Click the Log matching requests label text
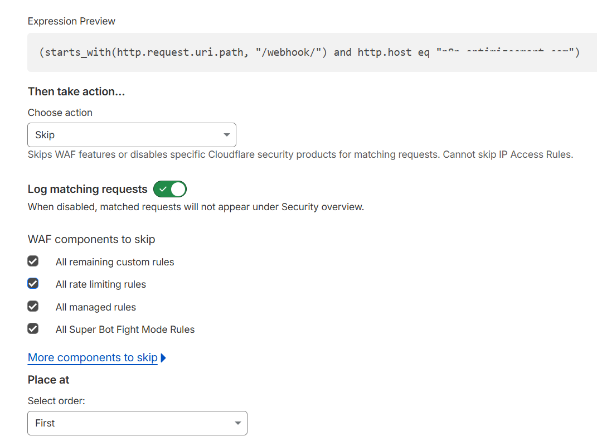This screenshot has width=597, height=441. click(x=88, y=189)
